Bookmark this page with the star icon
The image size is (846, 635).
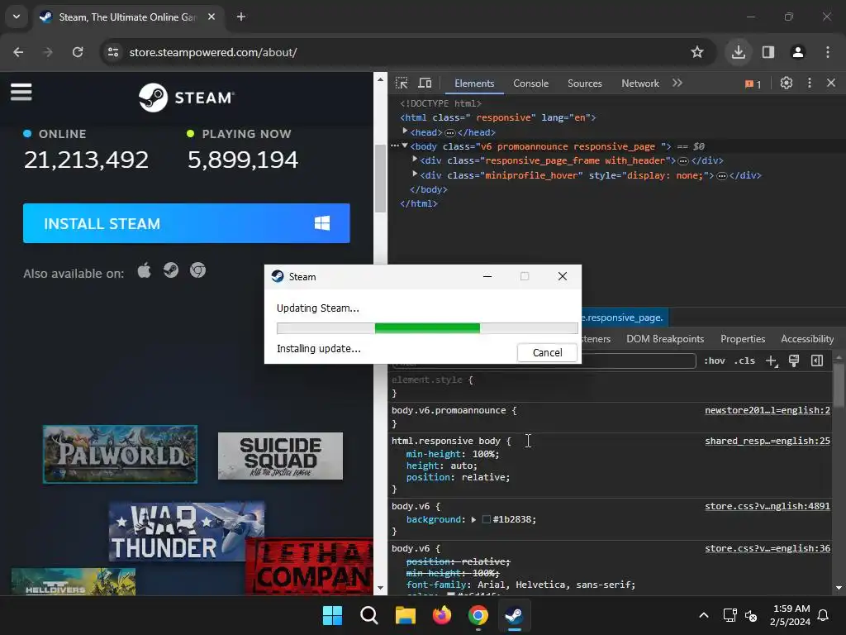697,52
